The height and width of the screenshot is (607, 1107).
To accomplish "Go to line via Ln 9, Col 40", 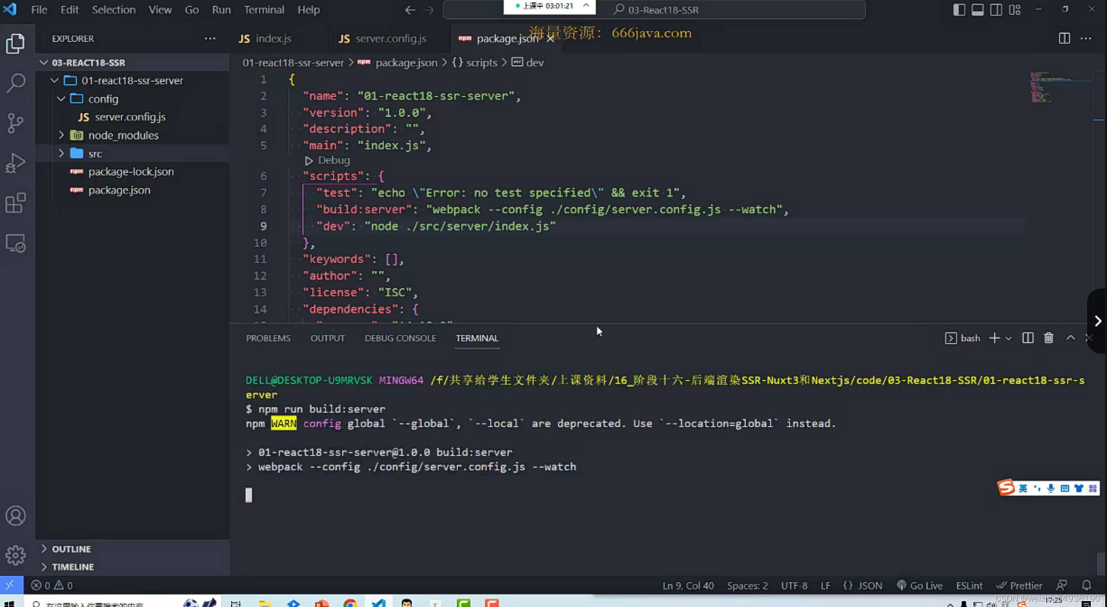I will pos(688,585).
